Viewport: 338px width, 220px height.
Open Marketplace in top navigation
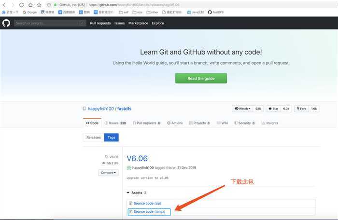point(138,23)
